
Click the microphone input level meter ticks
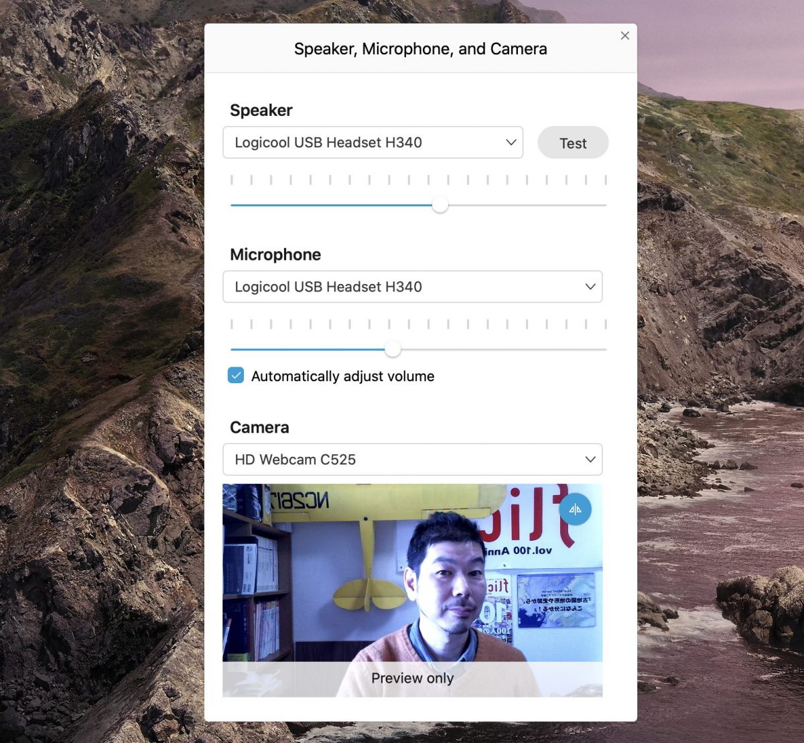418,324
